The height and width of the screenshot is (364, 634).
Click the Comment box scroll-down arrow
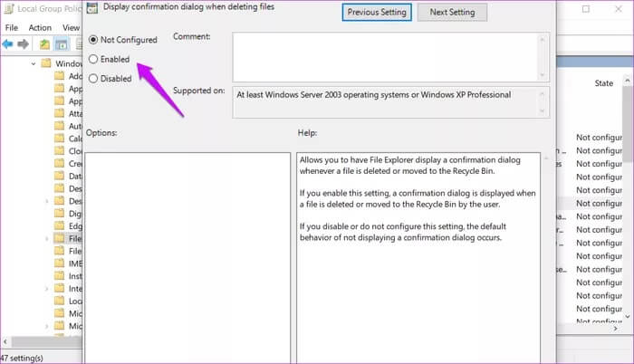click(x=543, y=76)
